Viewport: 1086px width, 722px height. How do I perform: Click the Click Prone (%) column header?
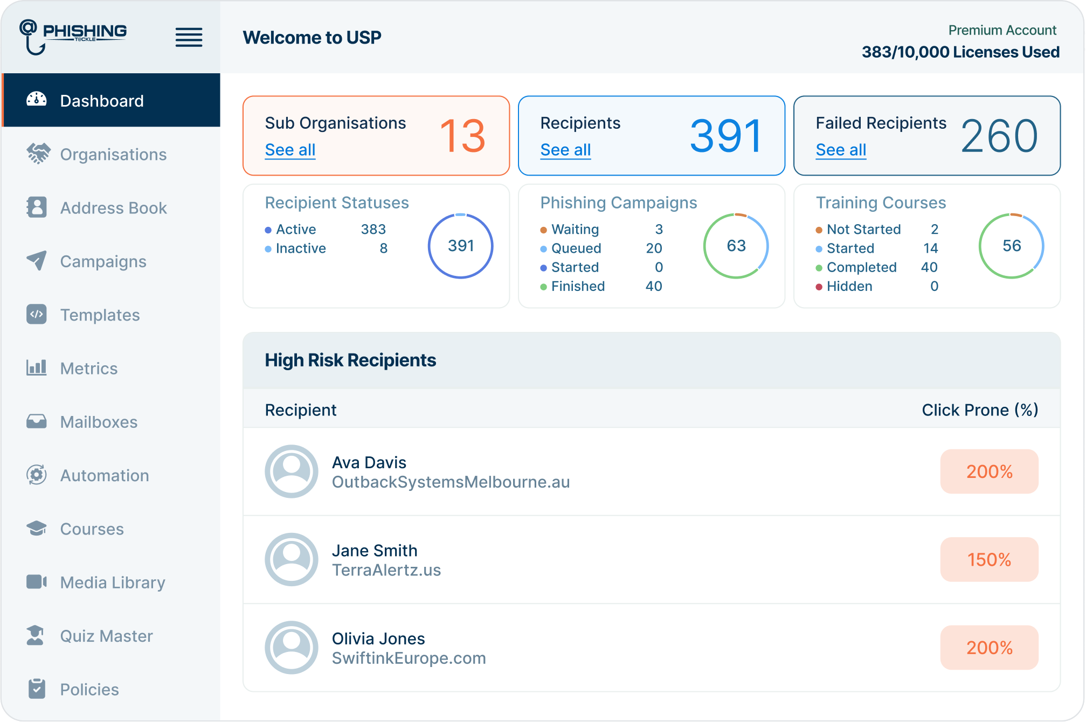980,410
